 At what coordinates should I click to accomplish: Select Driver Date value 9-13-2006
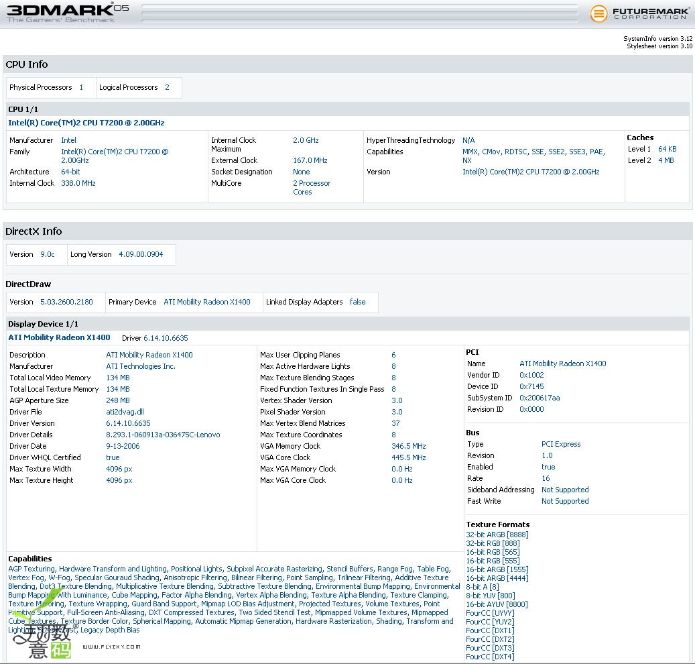tap(123, 446)
